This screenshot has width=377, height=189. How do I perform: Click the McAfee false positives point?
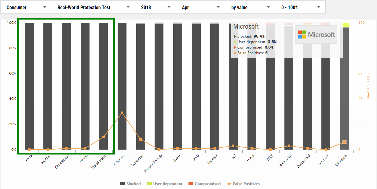tap(48, 150)
